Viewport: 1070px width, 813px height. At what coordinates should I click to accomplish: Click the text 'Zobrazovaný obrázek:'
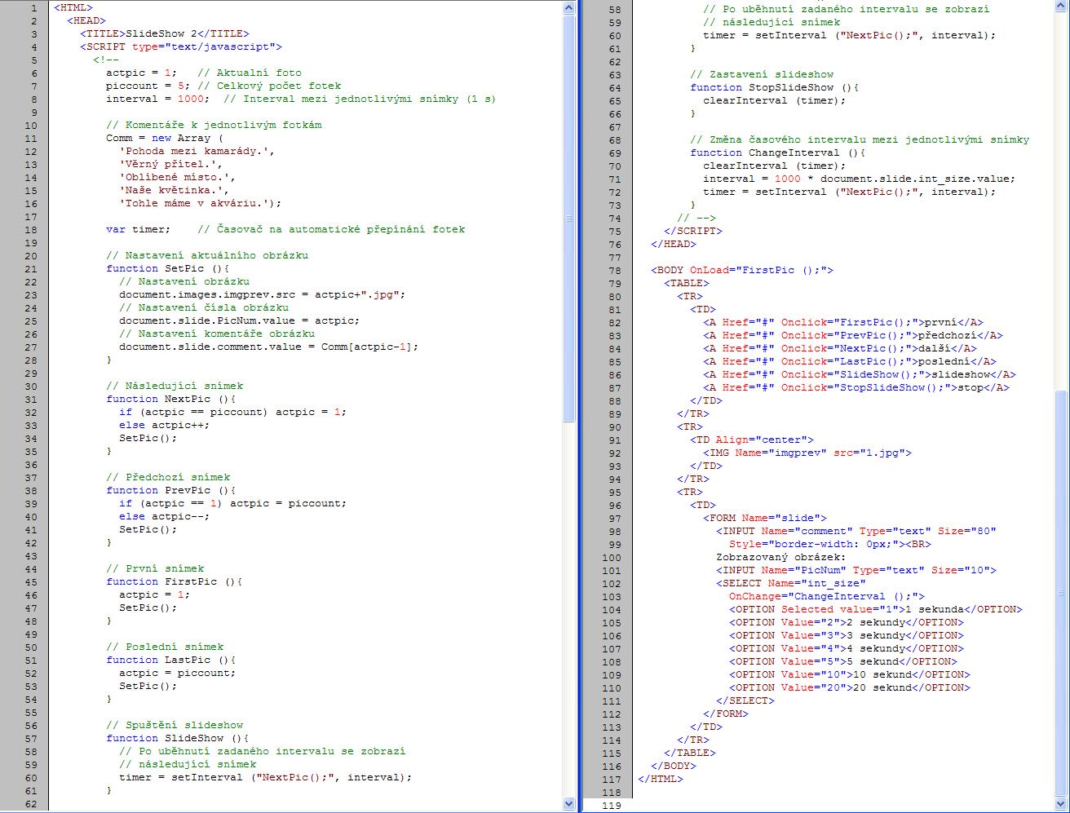pos(780,557)
